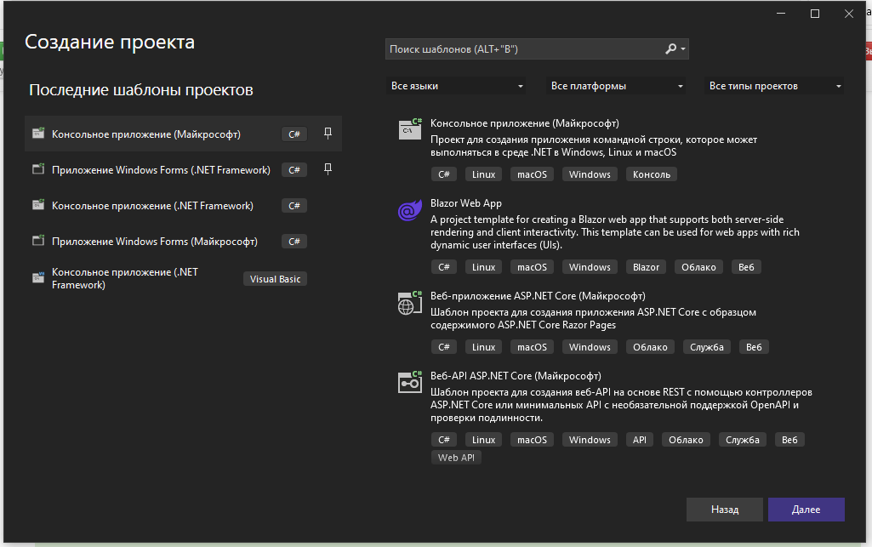
Task: Click the C# tag of recent Windows Forms (Майкрософт) entry
Action: [294, 242]
